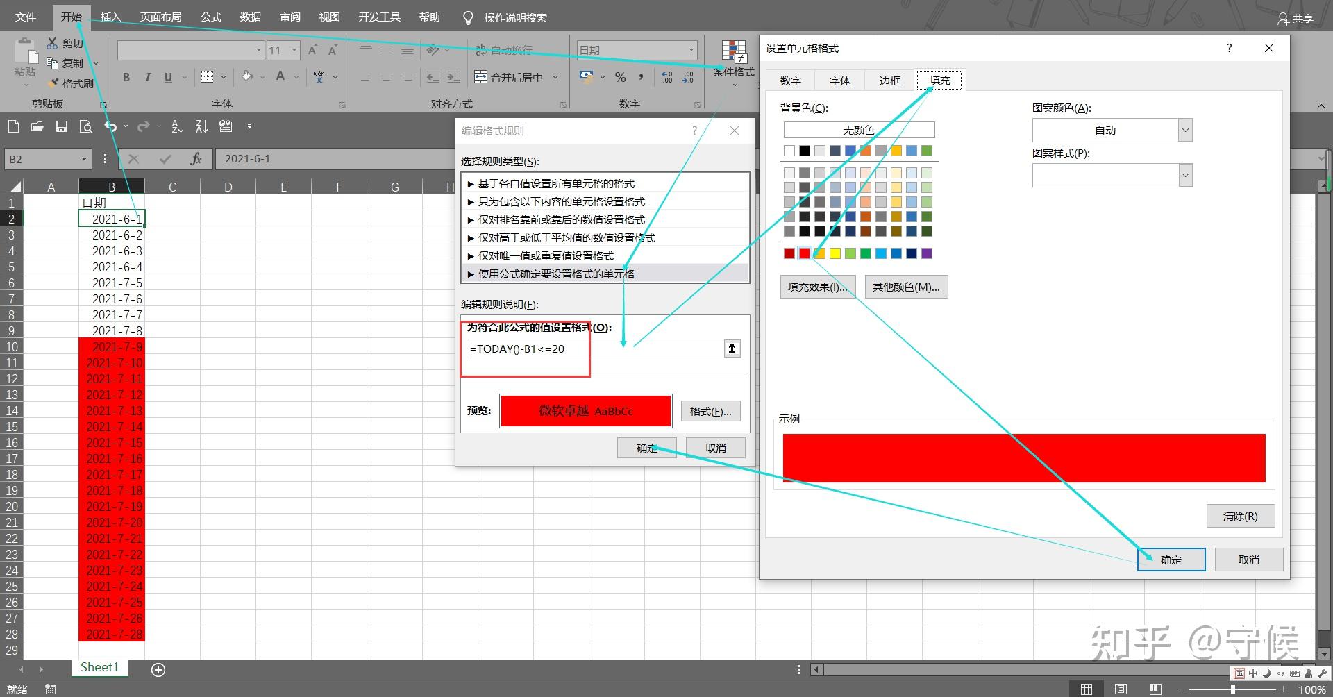Click 取消 in the edit rule dialog
The width and height of the screenshot is (1333, 697).
coord(715,448)
